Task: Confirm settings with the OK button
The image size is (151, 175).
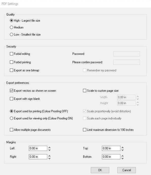Action: point(100,170)
